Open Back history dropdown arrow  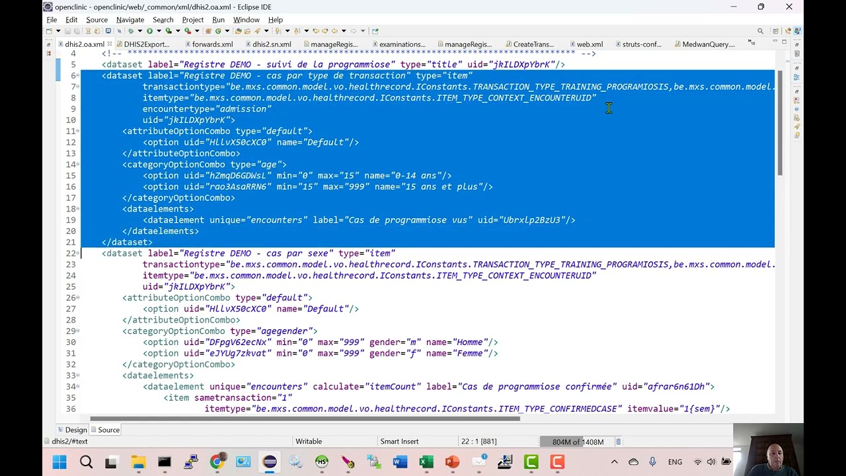344,30
